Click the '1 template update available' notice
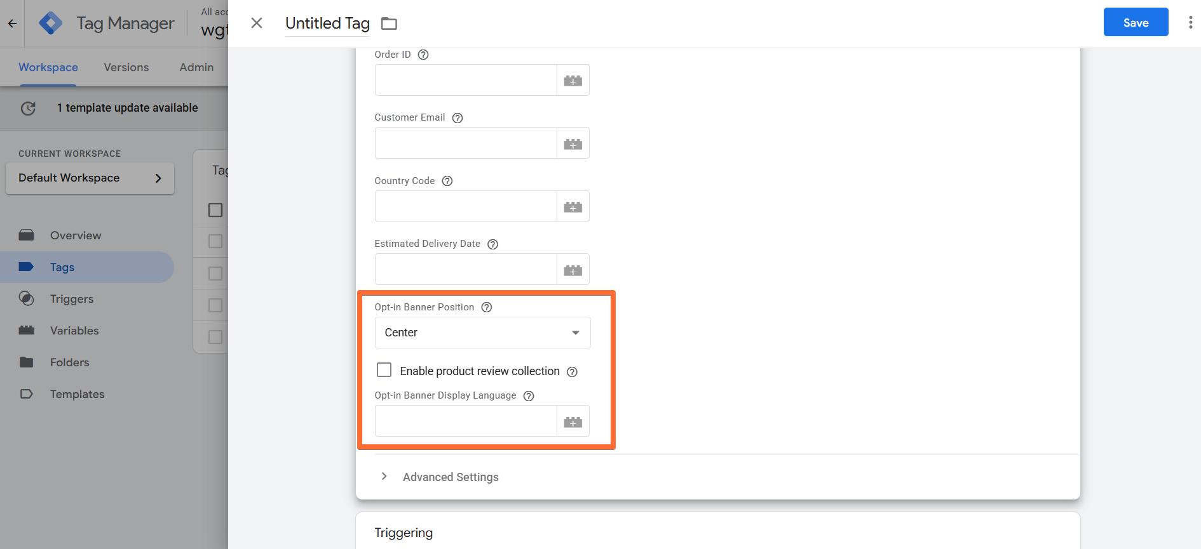Image resolution: width=1201 pixels, height=549 pixels. point(127,108)
